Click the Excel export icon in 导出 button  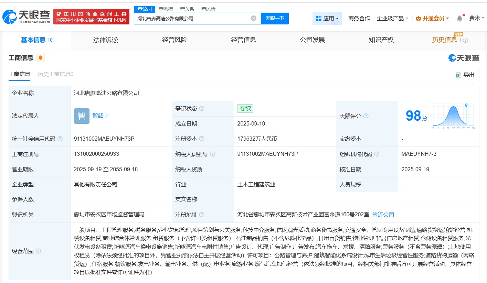coord(458,75)
